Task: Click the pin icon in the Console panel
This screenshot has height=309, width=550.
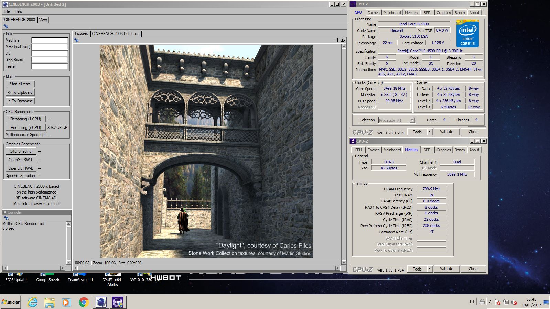Action: point(6,218)
